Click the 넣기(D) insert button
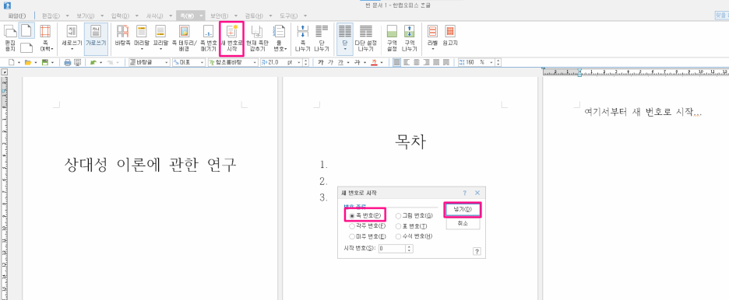729x300 pixels. (463, 210)
